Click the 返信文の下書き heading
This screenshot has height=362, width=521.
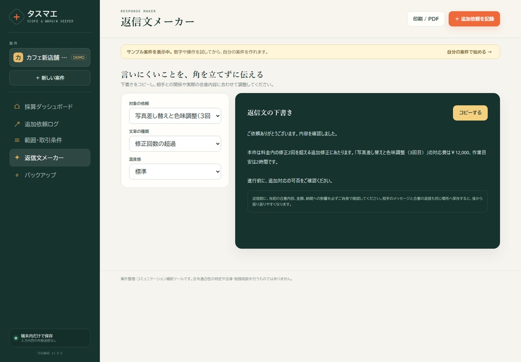270,113
